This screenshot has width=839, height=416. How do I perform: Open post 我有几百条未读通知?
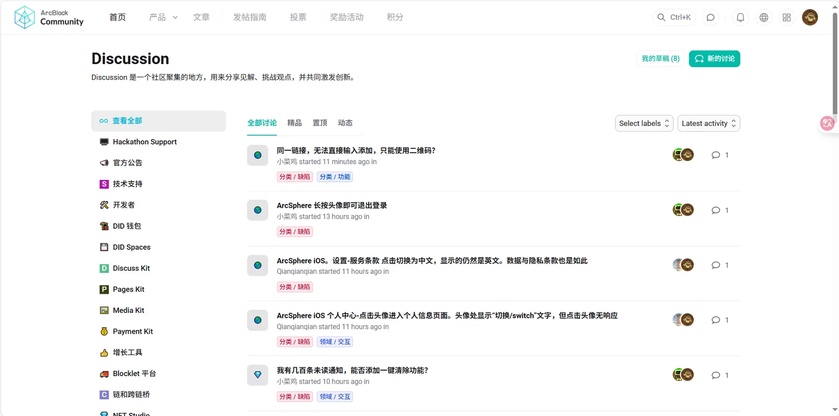[x=352, y=370]
